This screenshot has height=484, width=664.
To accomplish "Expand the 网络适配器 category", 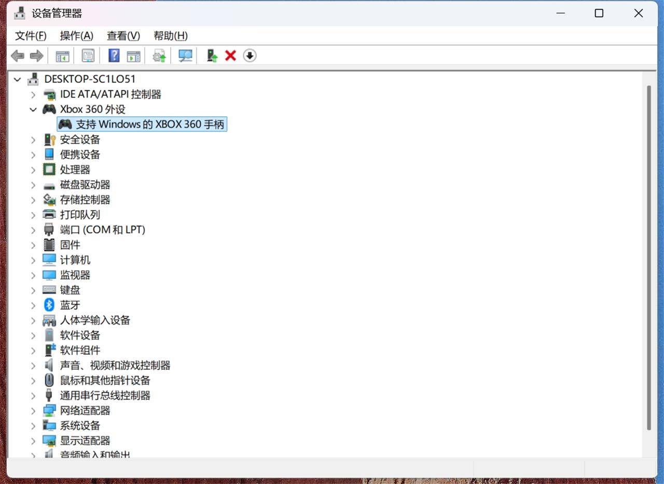I will [x=33, y=411].
